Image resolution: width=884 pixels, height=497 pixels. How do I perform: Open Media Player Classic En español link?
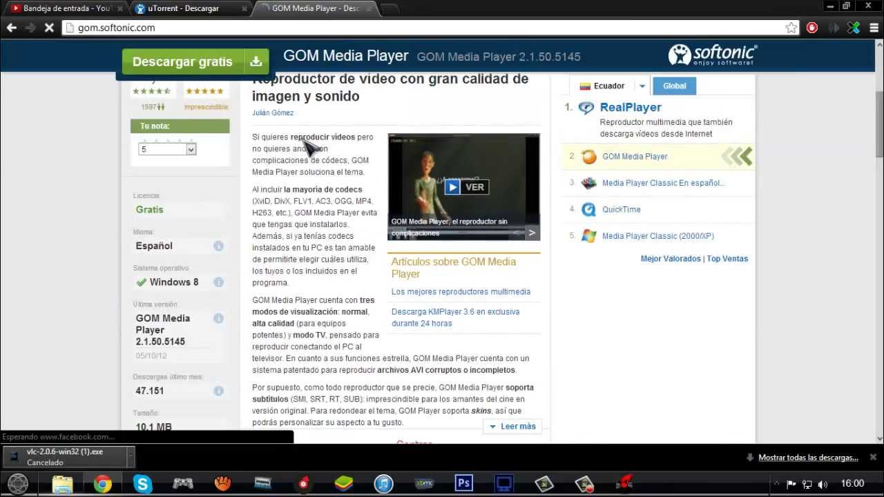664,183
